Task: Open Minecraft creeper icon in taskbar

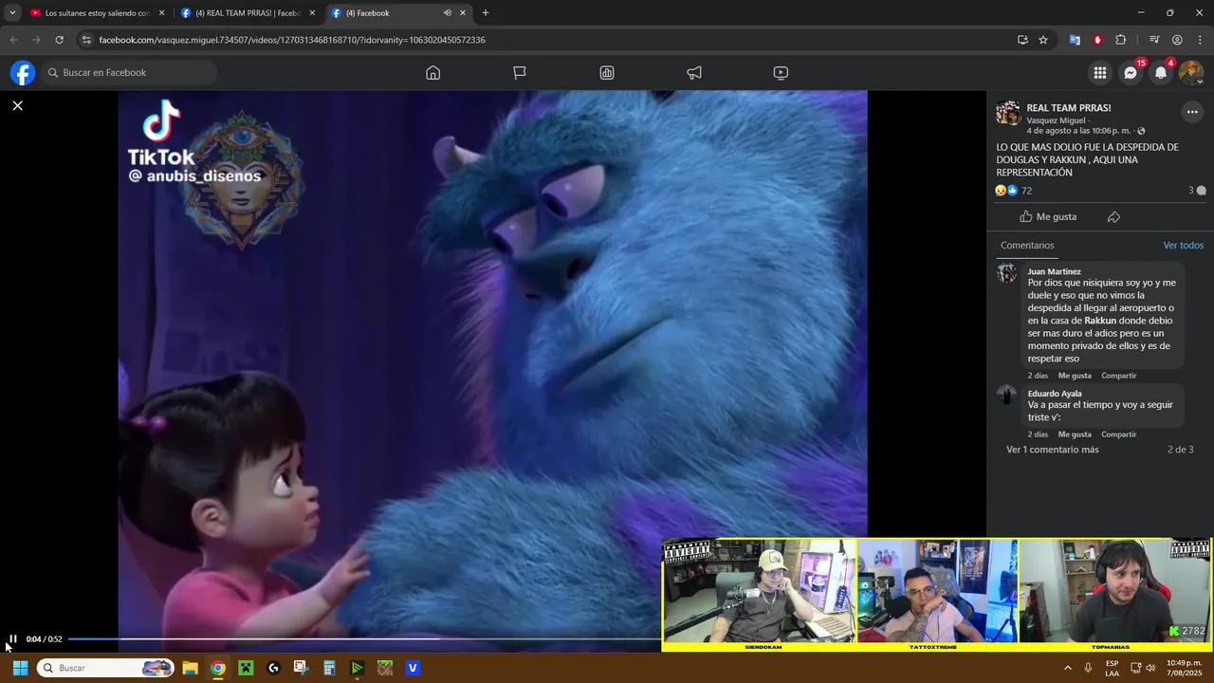Action: [x=246, y=668]
